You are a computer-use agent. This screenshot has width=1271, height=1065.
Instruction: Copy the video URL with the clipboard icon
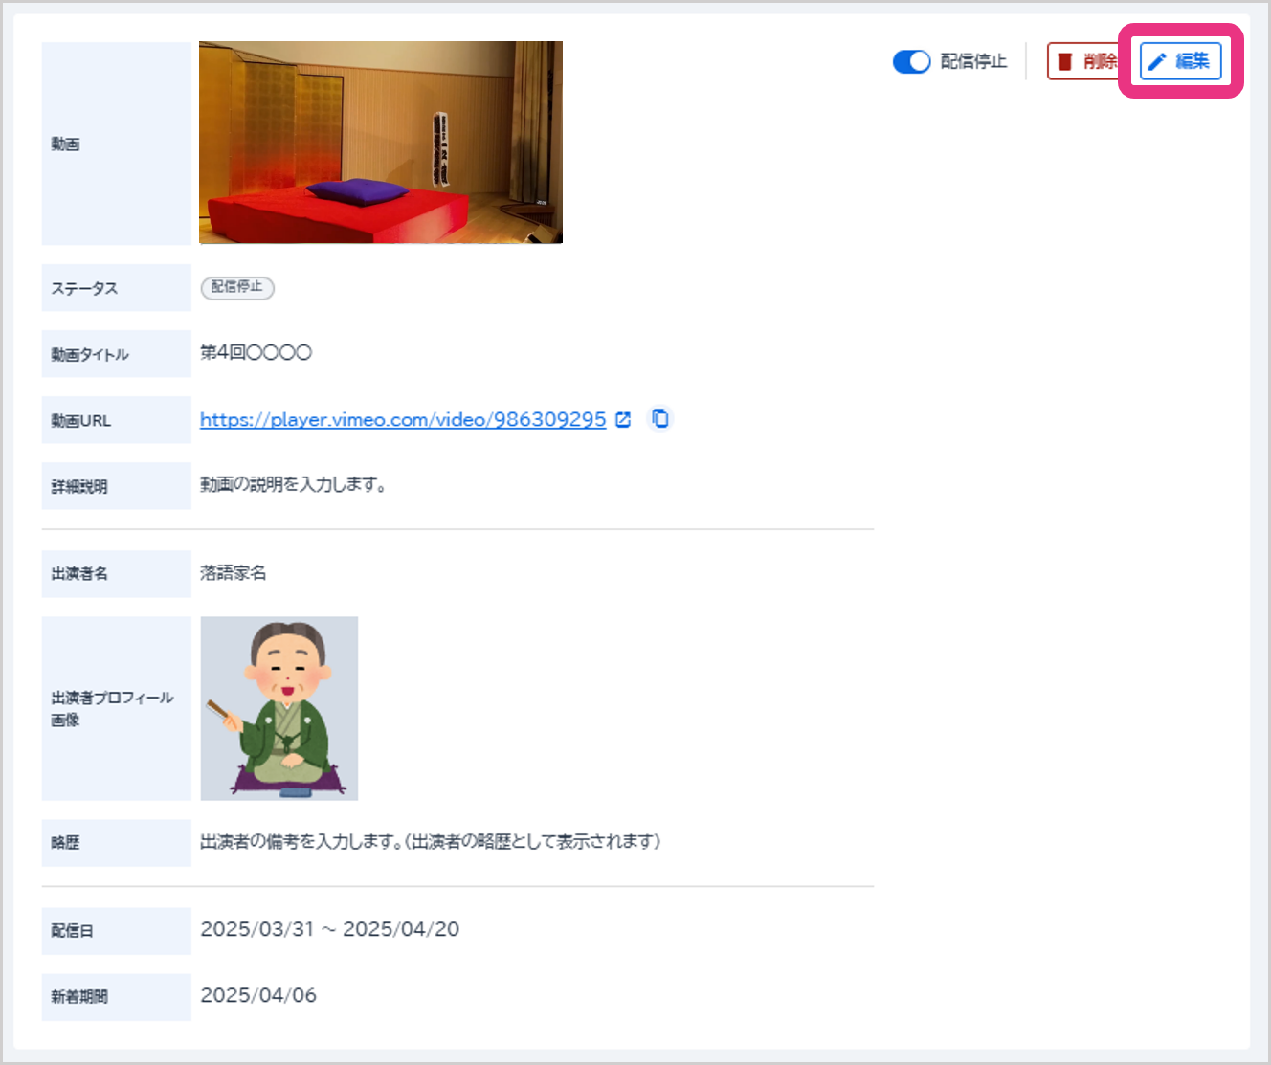660,419
